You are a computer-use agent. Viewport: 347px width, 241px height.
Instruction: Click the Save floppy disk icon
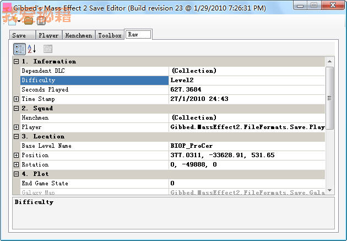click(41, 21)
